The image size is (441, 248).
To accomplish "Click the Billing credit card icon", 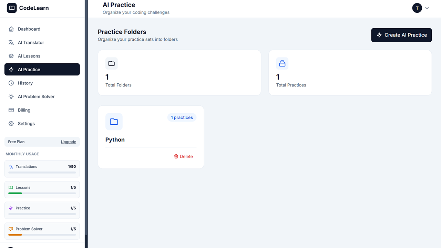I will point(11,110).
